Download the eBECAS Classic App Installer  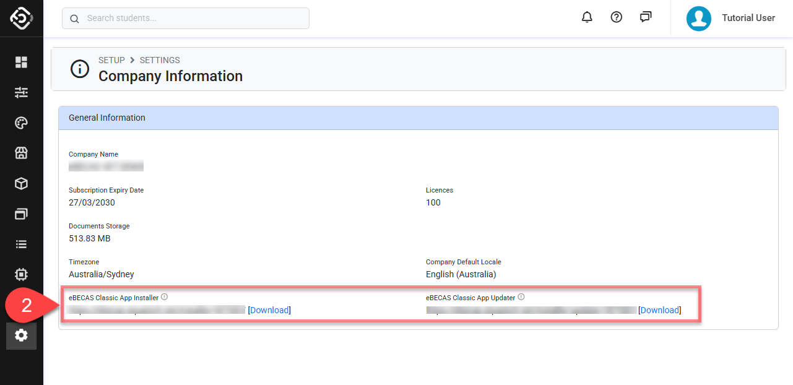[x=269, y=310]
